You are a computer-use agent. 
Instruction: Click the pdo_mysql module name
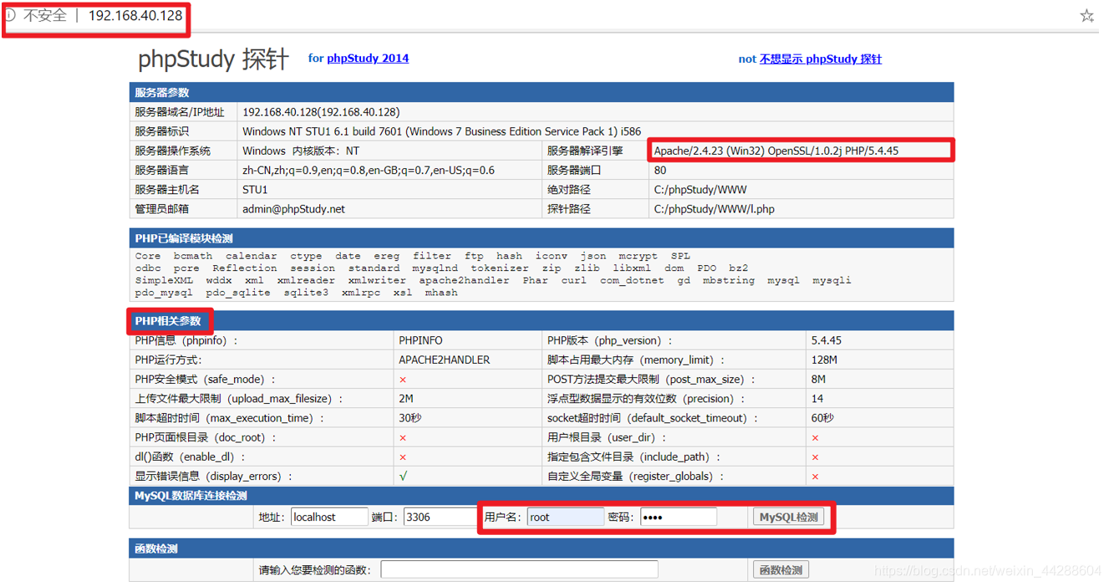(164, 293)
